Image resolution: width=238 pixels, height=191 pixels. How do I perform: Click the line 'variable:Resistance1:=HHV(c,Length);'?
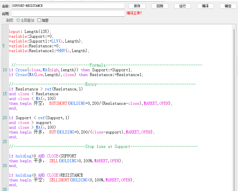pyautogui.click(x=49, y=51)
